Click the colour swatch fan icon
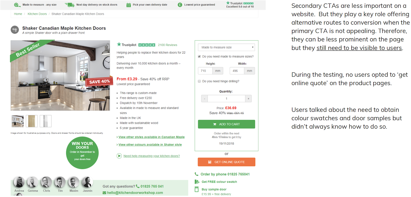This screenshot has height=197, width=411. tap(197, 182)
